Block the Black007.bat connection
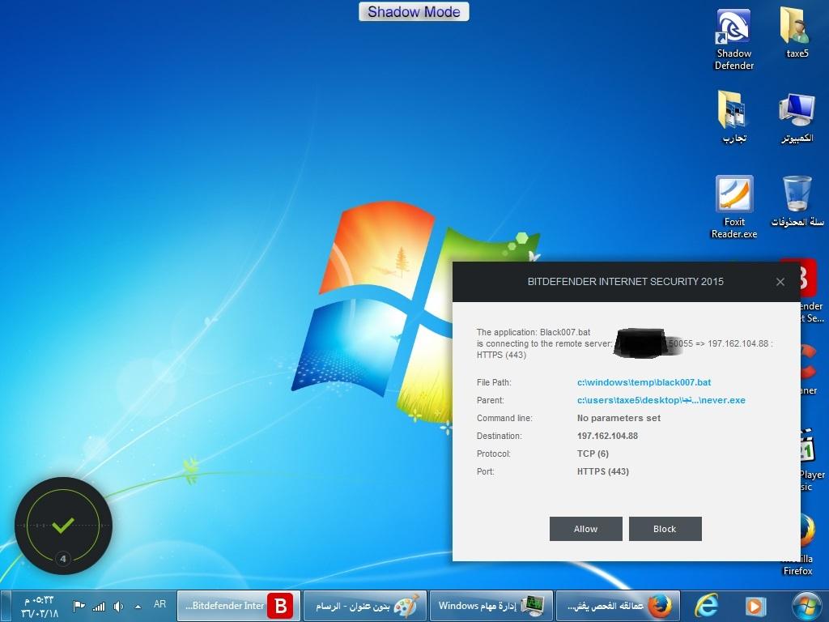 pos(665,529)
